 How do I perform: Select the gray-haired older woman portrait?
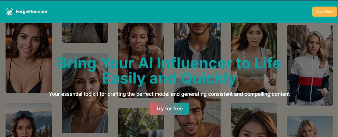coord(85,93)
